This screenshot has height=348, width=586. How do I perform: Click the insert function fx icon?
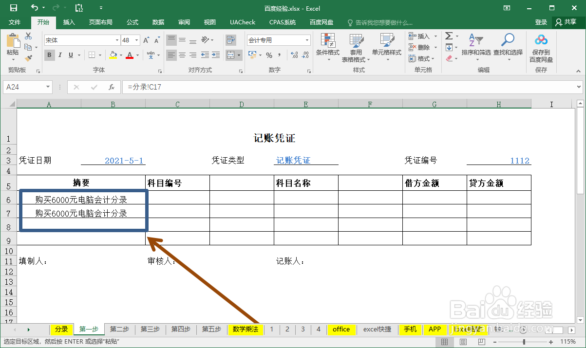[112, 87]
